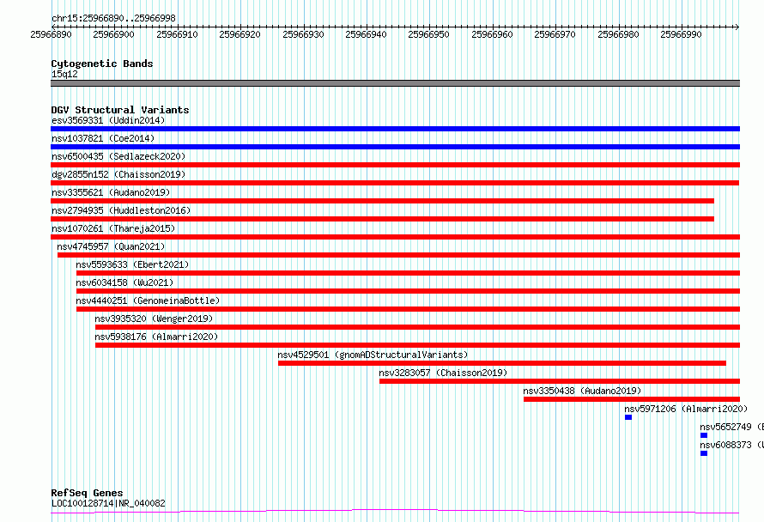Image resolution: width=764 pixels, height=522 pixels.
Task: Select the red bar under nsv2794935
Action: click(x=383, y=219)
